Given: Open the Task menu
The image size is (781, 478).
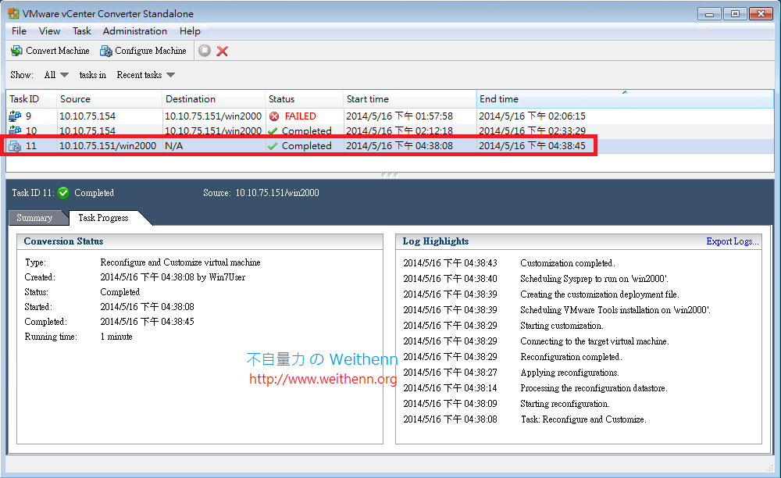Looking at the screenshot, I should coord(82,31).
